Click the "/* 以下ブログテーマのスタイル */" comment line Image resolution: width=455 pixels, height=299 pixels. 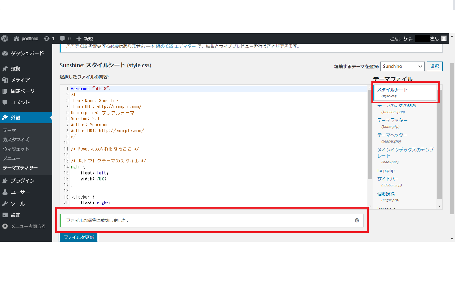coord(109,161)
